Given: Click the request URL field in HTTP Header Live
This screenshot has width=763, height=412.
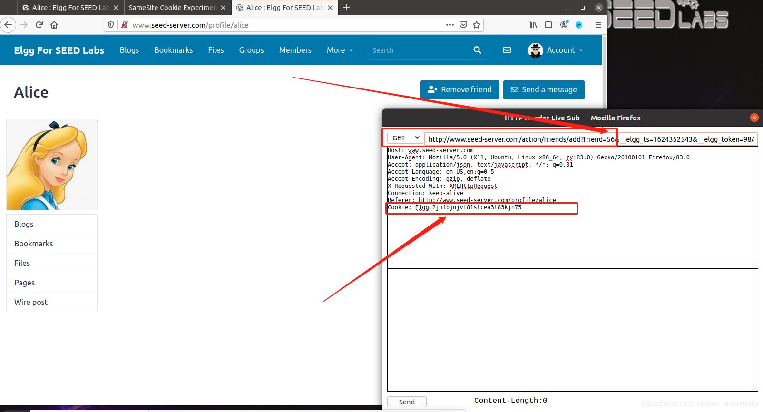Looking at the screenshot, I should click(591, 139).
